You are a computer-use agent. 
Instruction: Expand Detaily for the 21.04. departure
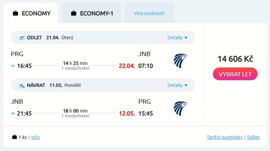coord(177,37)
